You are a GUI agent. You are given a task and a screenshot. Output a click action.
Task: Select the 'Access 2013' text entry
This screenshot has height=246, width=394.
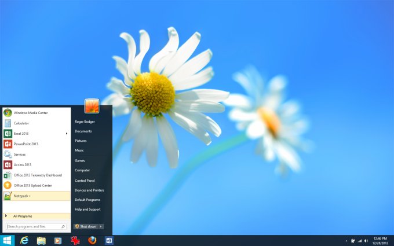coord(23,165)
